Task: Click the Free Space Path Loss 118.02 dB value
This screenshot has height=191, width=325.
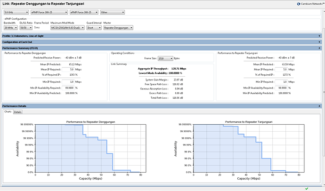Action: [178, 84]
